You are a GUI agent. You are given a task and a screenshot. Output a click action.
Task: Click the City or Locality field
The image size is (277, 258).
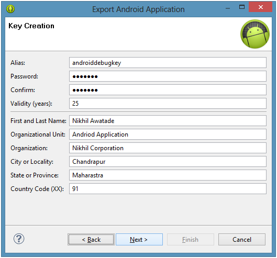(168, 161)
